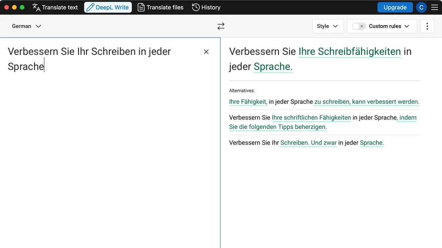
Task: Click 'Schreiben. Und zwar' alternative phrase
Action: pyautogui.click(x=308, y=143)
